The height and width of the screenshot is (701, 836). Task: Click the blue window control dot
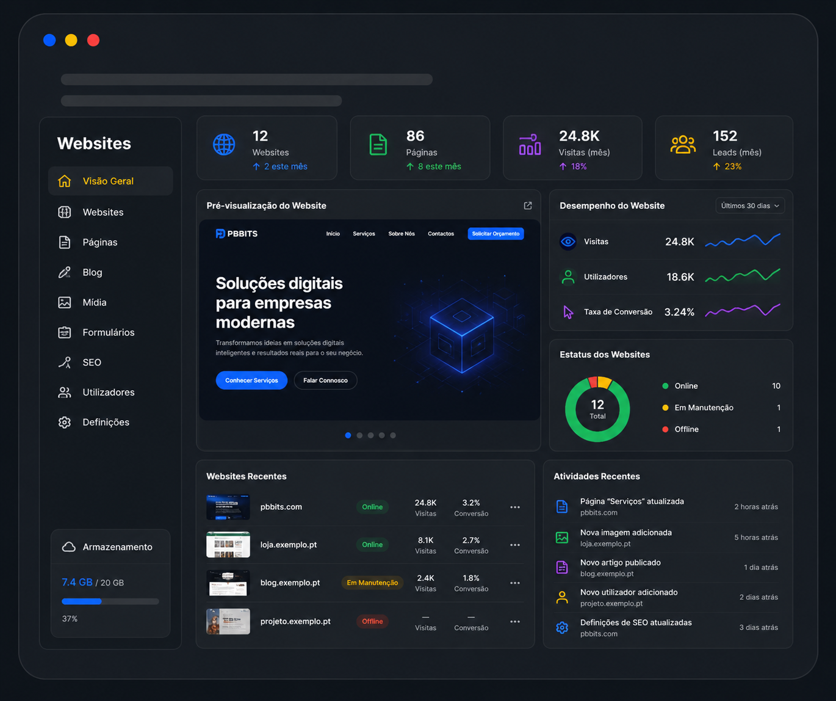[49, 40]
